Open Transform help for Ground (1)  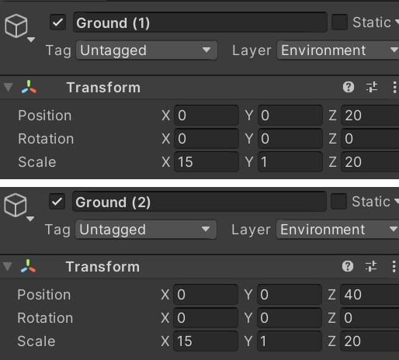click(x=349, y=87)
